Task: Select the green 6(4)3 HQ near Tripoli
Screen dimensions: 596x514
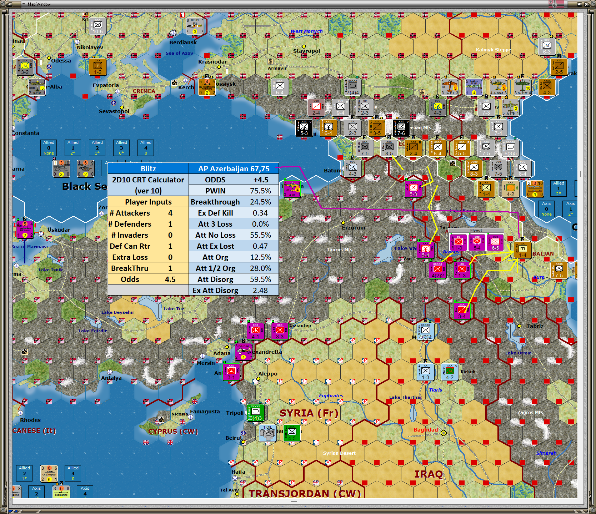Action: [x=255, y=413]
